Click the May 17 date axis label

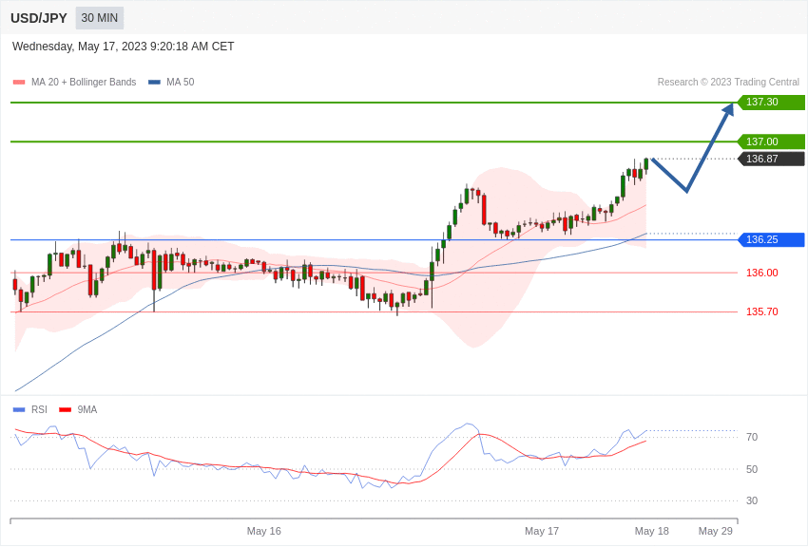542,531
